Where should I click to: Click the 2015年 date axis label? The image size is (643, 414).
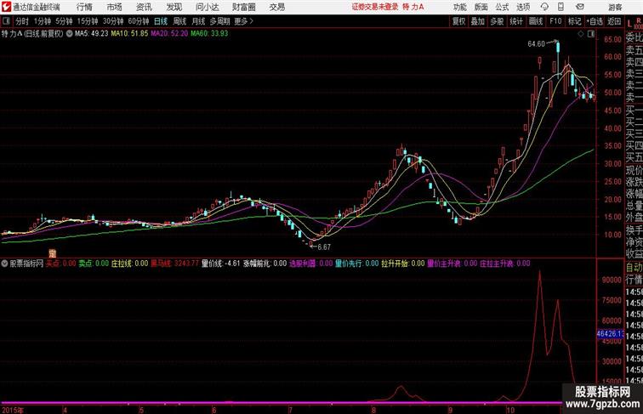tap(12, 410)
